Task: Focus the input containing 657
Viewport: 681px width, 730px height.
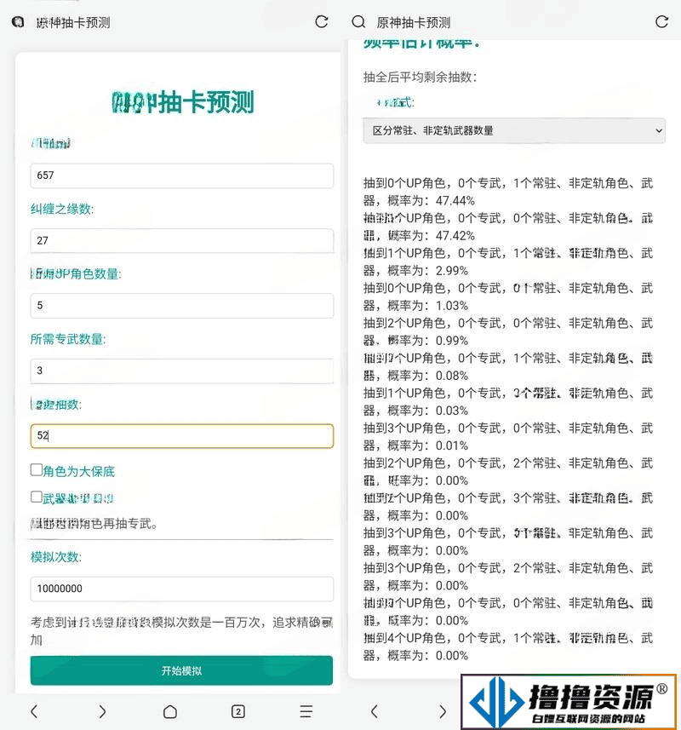Action: pos(181,175)
